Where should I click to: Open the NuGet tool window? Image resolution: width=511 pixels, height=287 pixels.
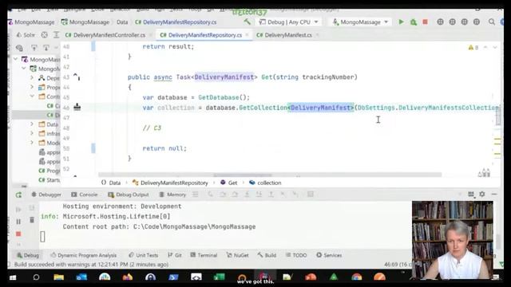click(x=238, y=255)
